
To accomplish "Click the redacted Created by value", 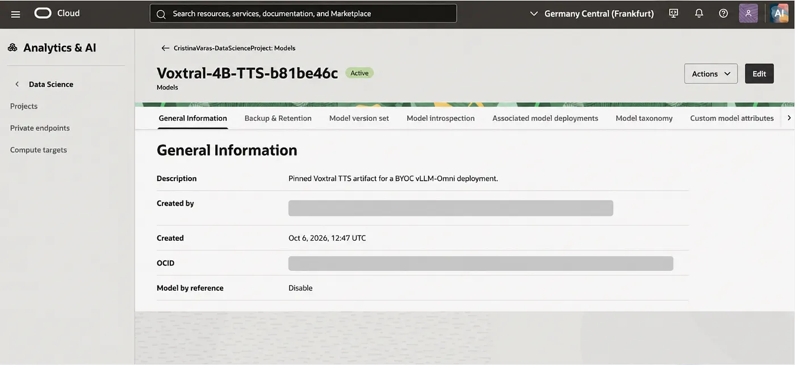I will pos(451,208).
